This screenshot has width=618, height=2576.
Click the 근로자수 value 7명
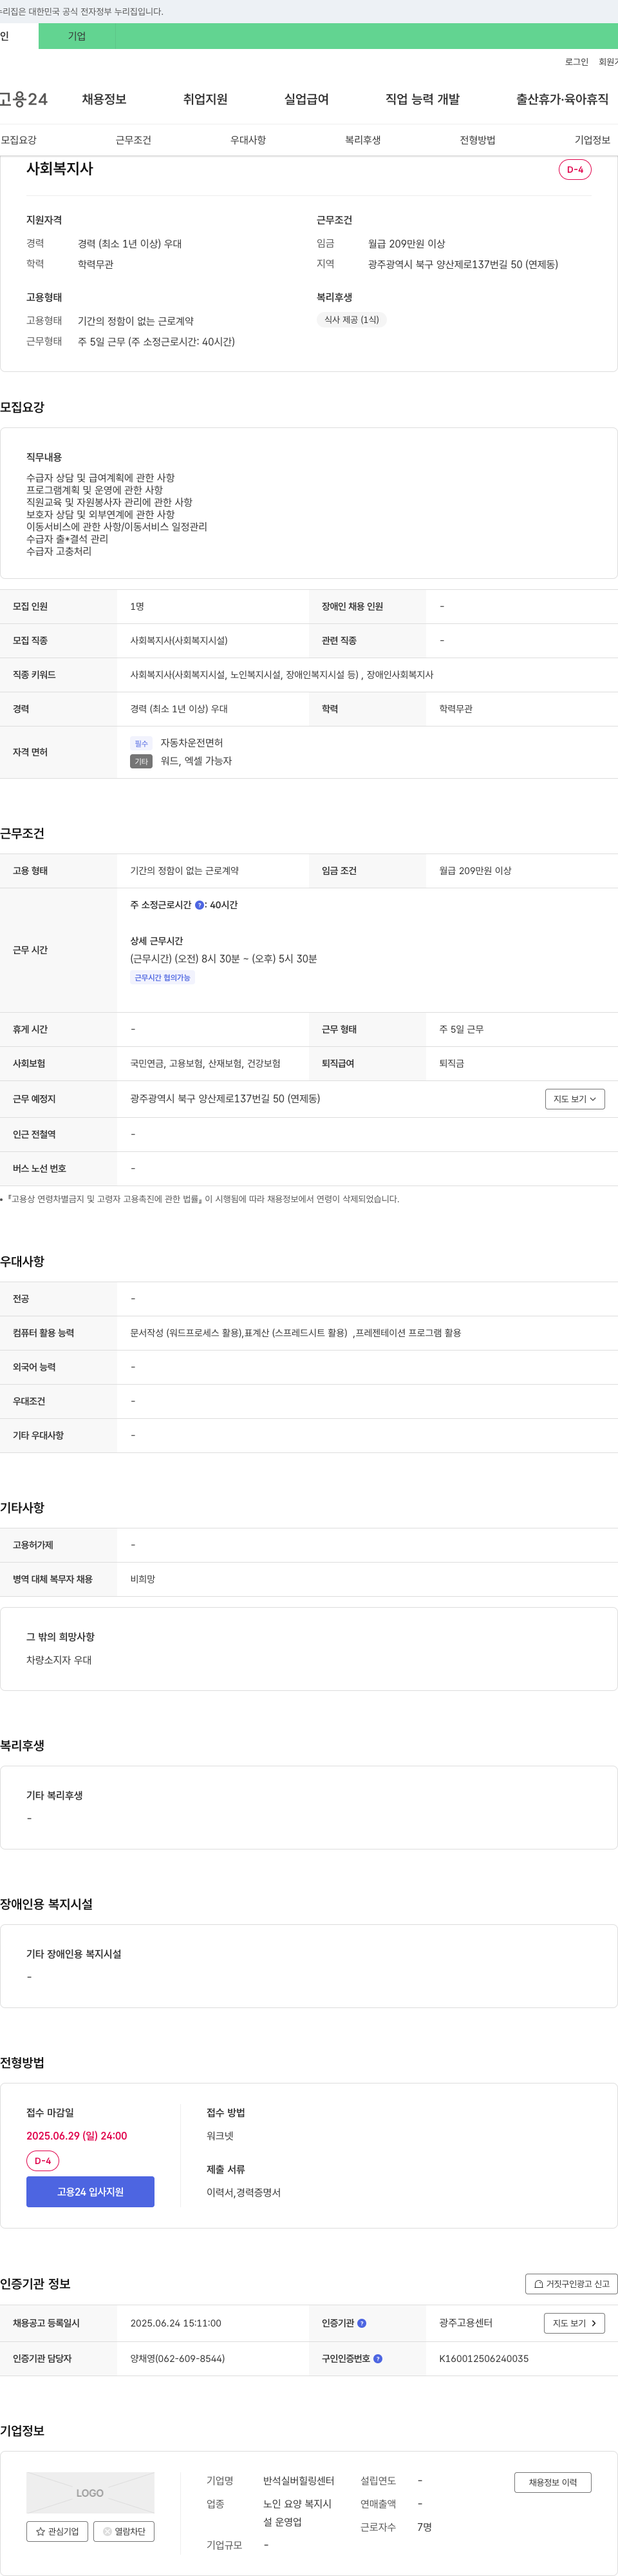424,2527
